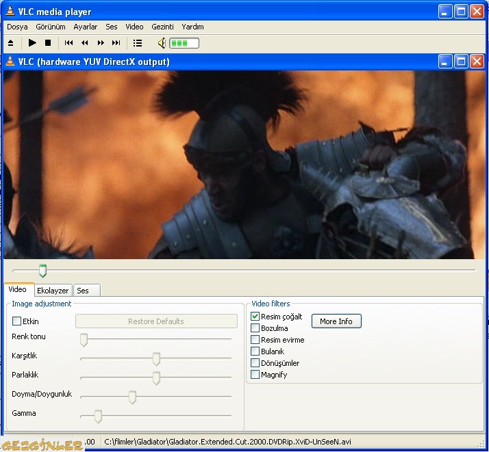Start playback with the Play button
The height and width of the screenshot is (452, 489).
(32, 42)
